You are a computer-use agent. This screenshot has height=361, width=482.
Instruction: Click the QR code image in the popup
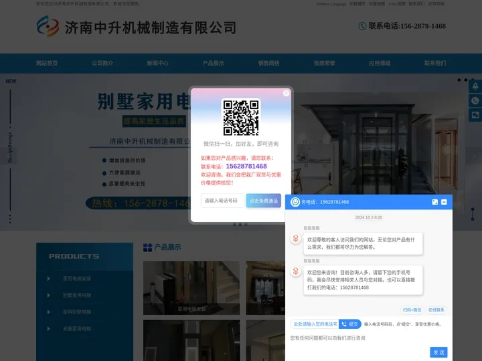tap(241, 117)
